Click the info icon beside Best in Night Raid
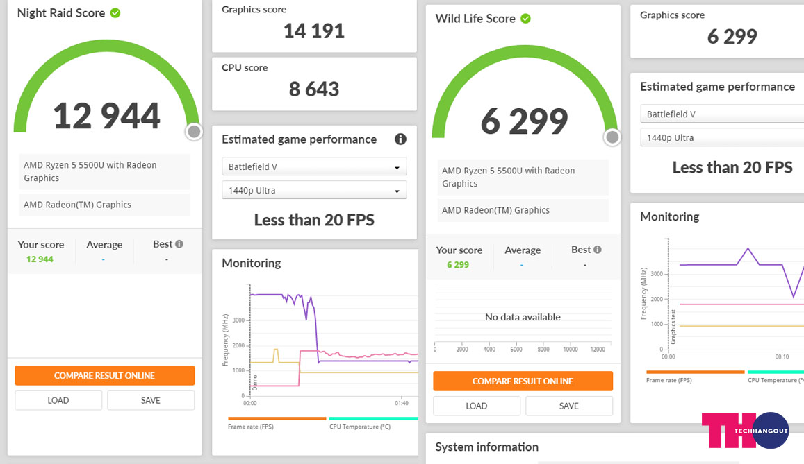Screen dimensions: 804x464 pos(179,244)
